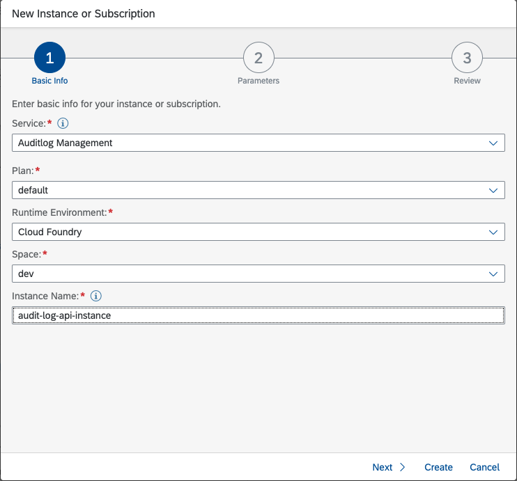Select the step 1 circle in wizard
Screen dimensions: 517x481
click(49, 58)
